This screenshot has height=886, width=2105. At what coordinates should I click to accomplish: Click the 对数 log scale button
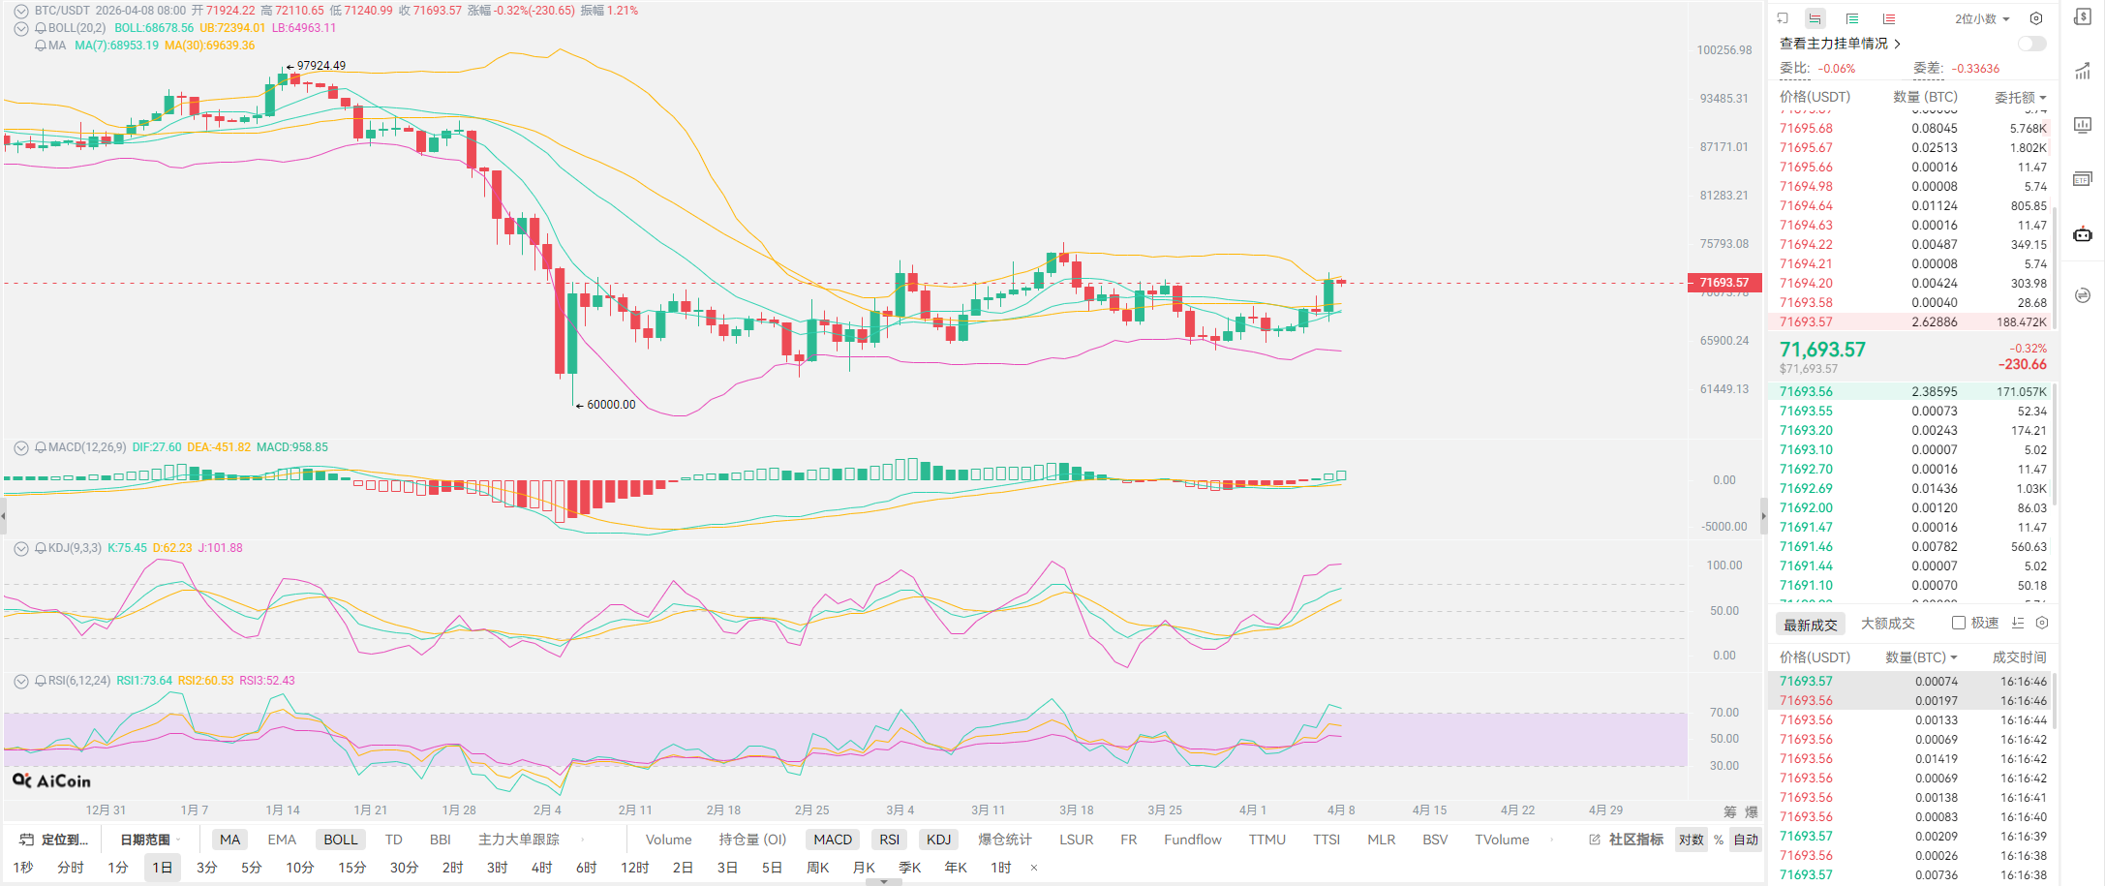[1691, 840]
